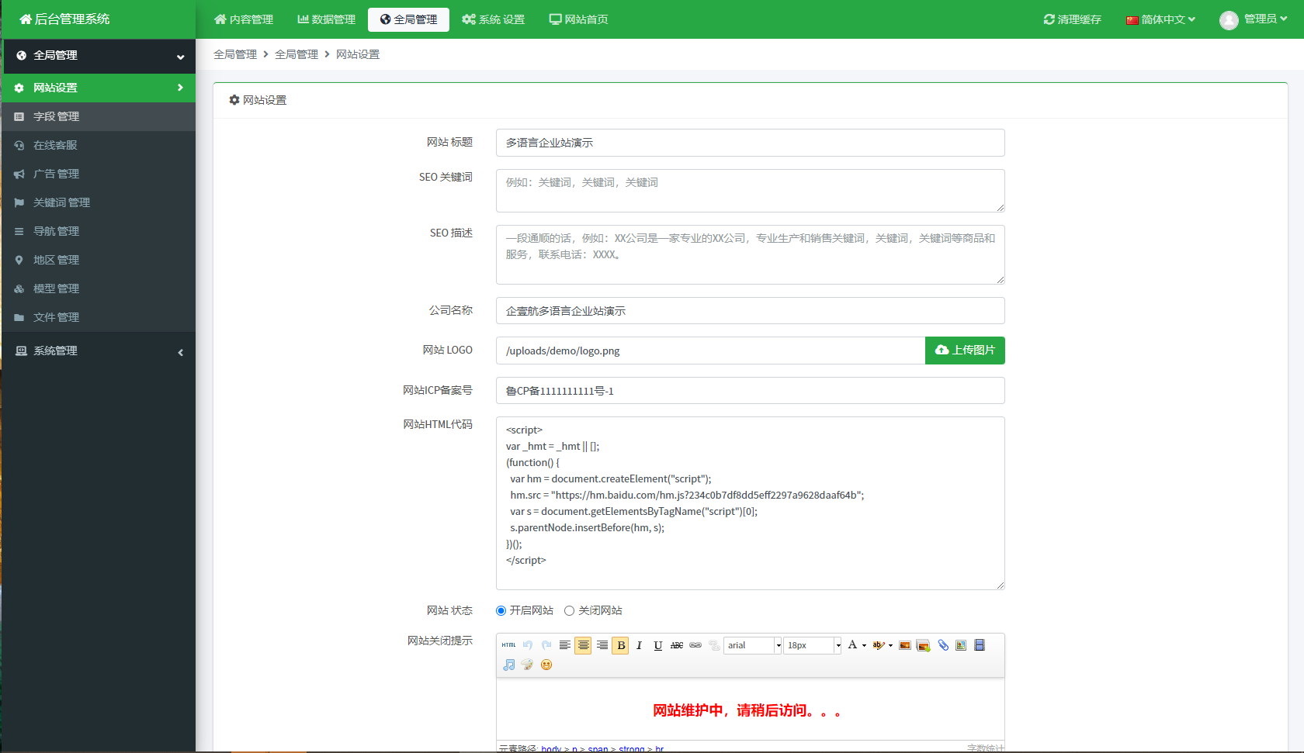Insert a video with film icon
This screenshot has height=753, width=1304.
pos(980,645)
